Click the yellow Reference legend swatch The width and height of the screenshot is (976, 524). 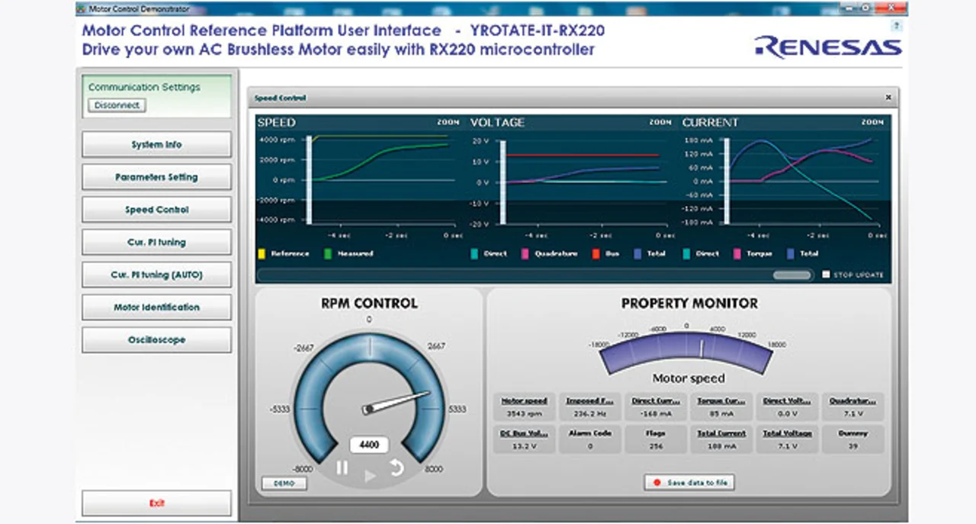click(262, 253)
